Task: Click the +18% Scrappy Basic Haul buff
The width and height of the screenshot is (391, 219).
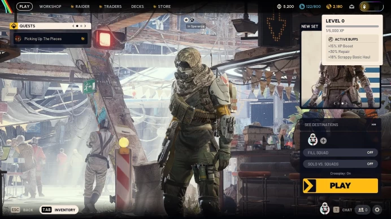Action: (x=349, y=57)
